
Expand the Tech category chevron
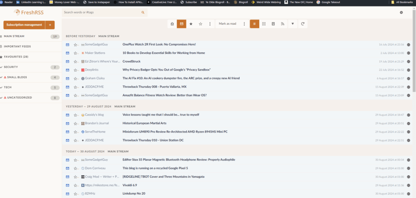pos(1,87)
